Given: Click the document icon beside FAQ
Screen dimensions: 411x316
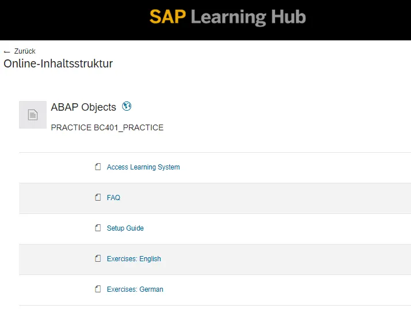Looking at the screenshot, I should [98, 198].
